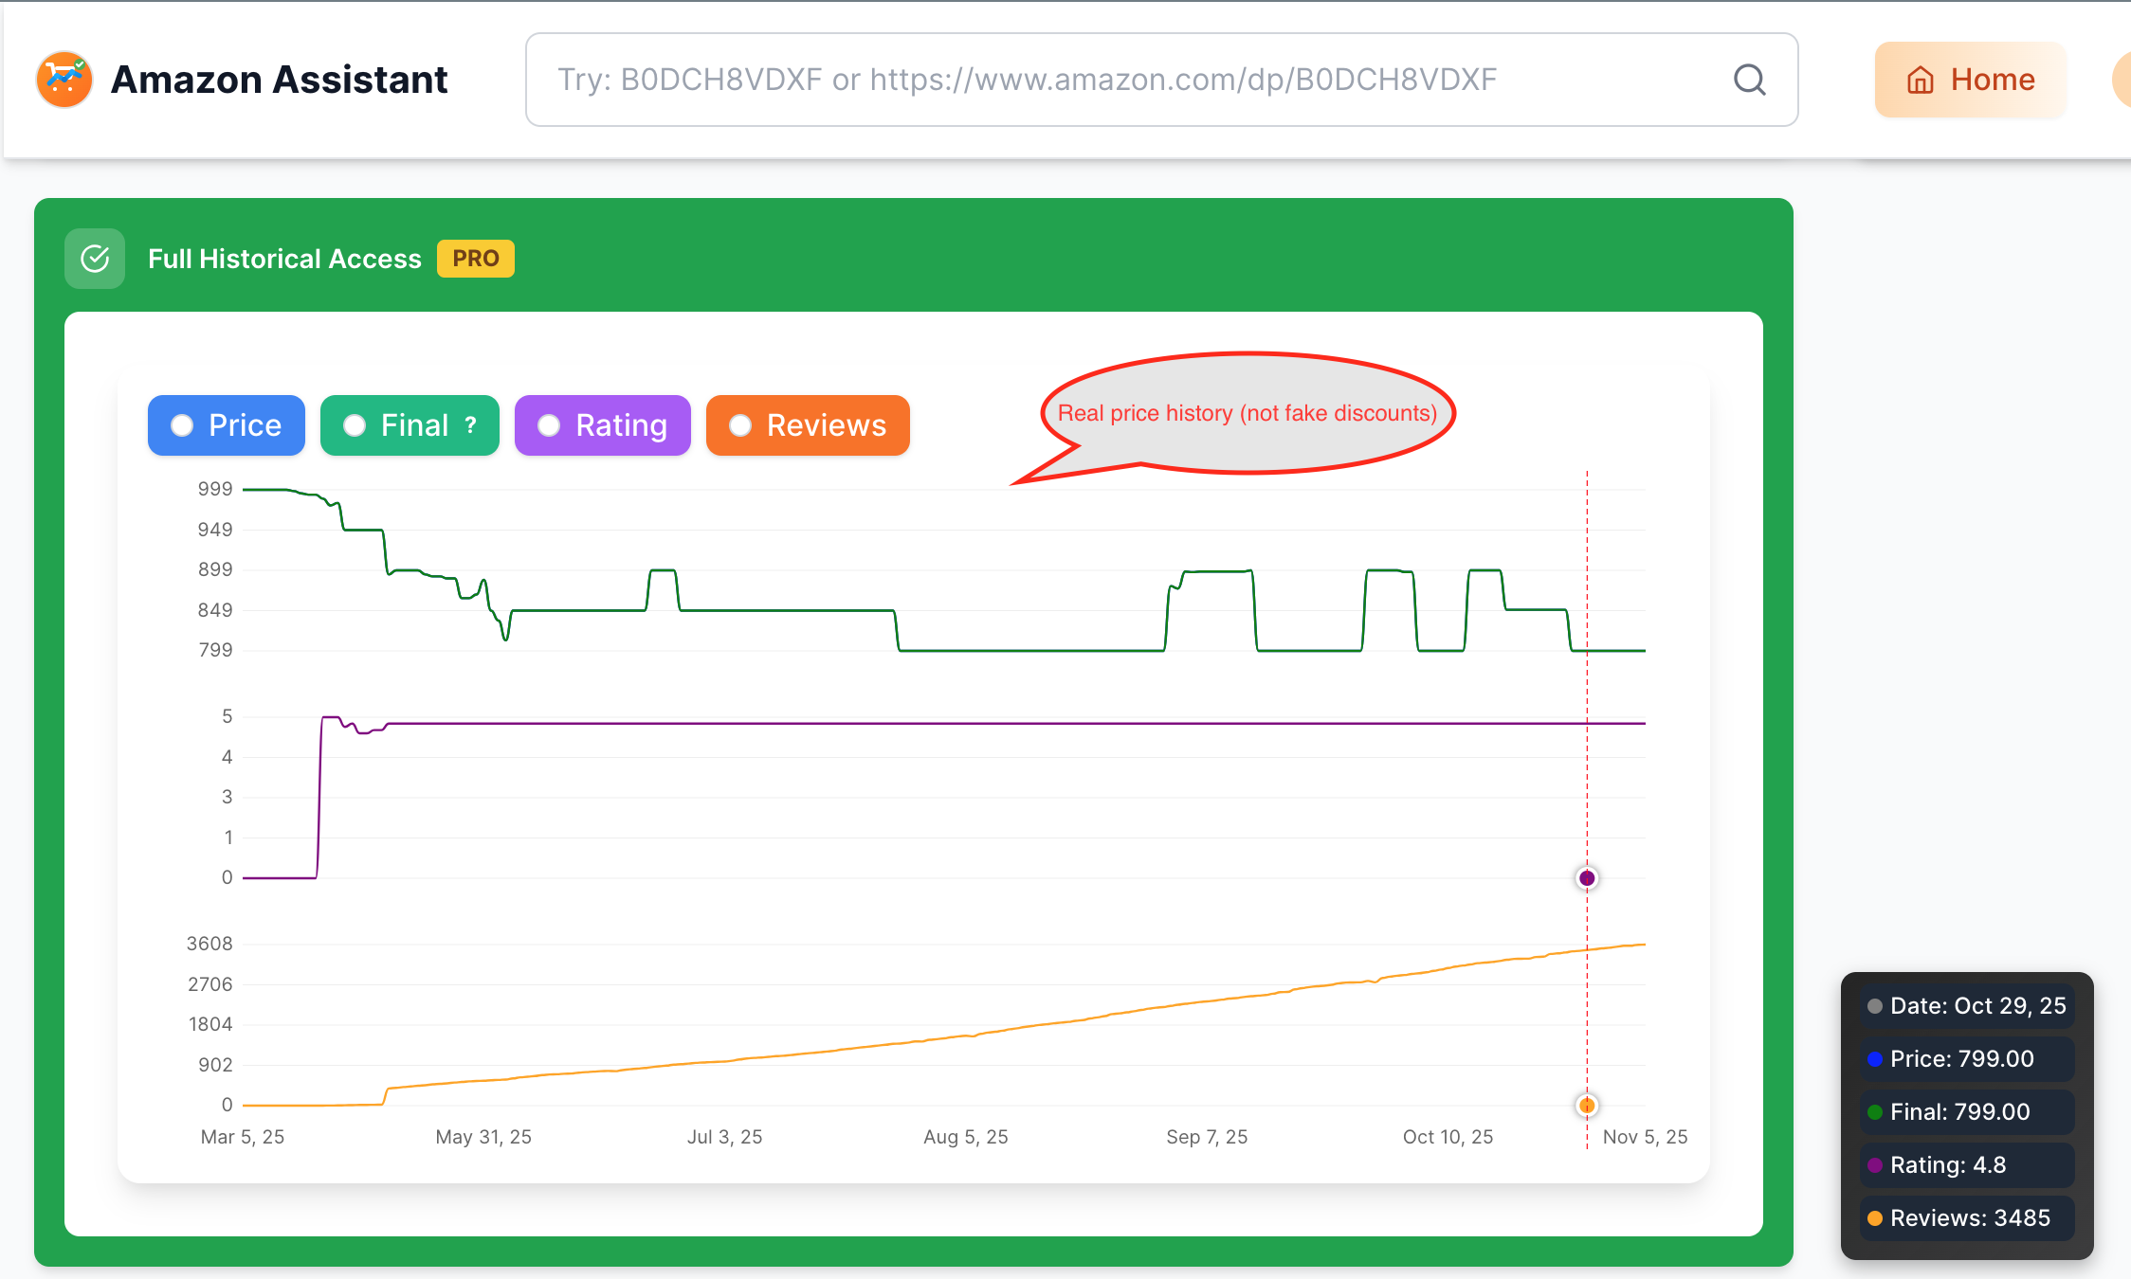Click the red speech bubble annotation

1248,413
